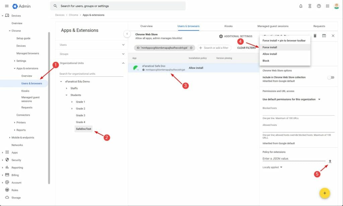343x206 pixels.
Task: Toggle Include in Chrome Web Store collection
Action: [x=331, y=77]
